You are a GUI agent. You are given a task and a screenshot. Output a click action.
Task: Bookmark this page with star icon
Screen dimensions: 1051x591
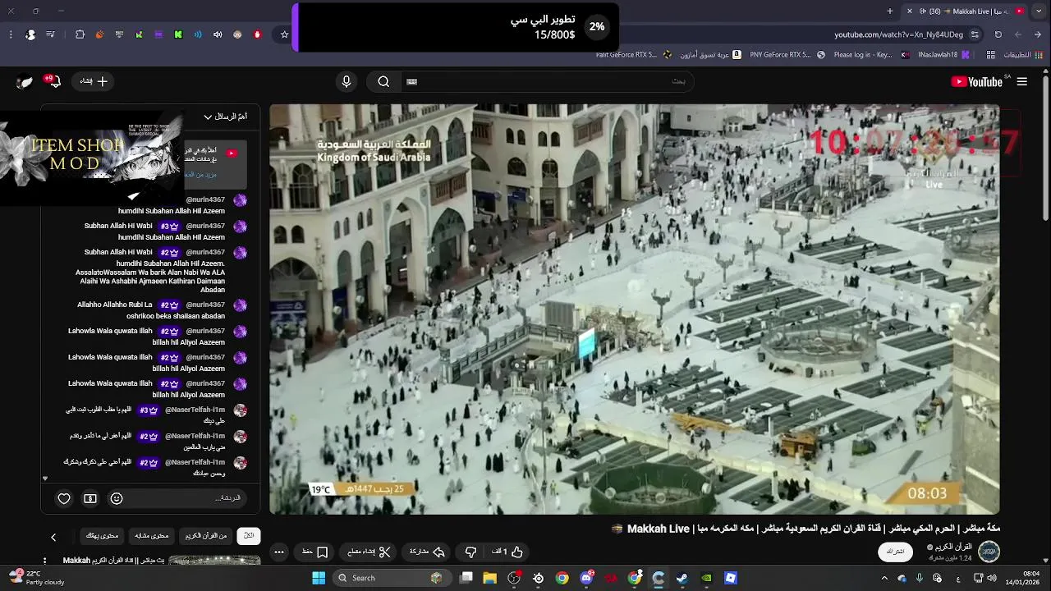[x=284, y=34]
